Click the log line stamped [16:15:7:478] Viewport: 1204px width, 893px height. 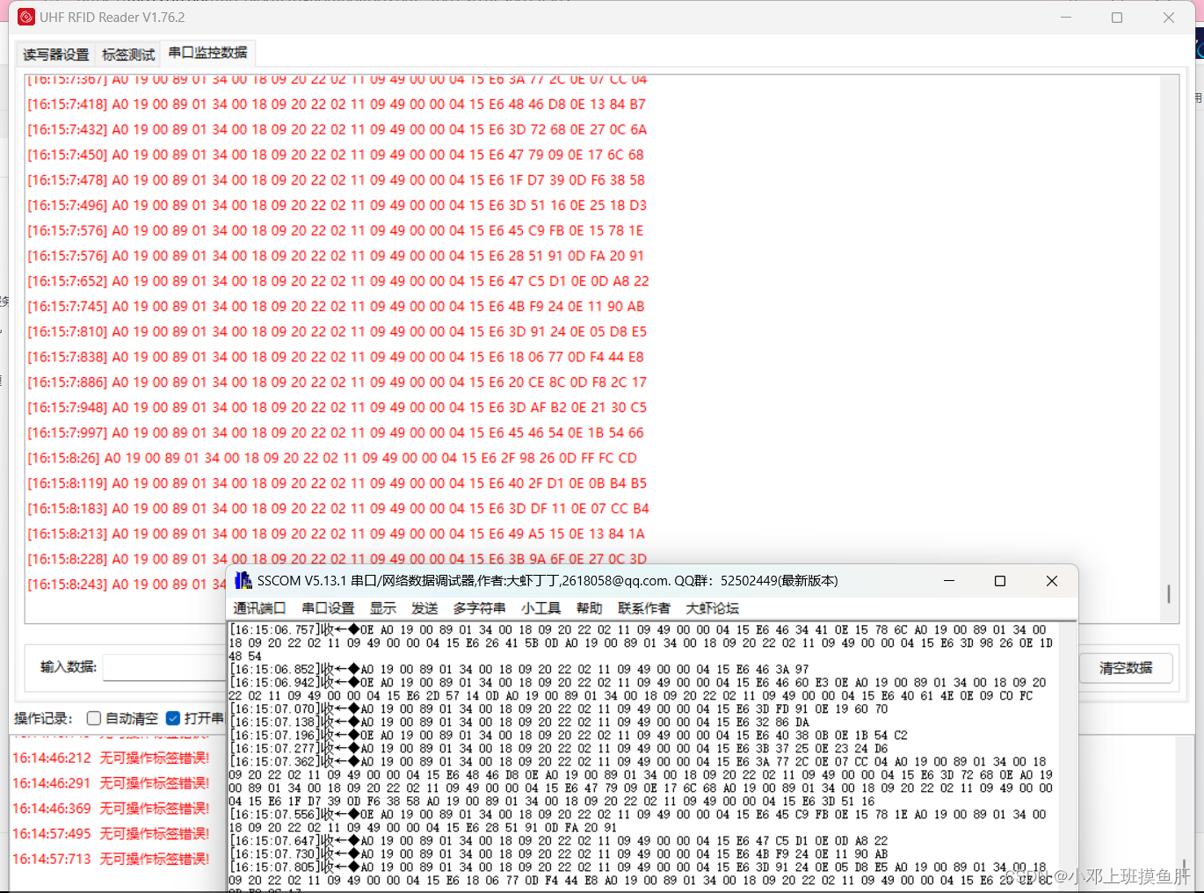point(336,180)
